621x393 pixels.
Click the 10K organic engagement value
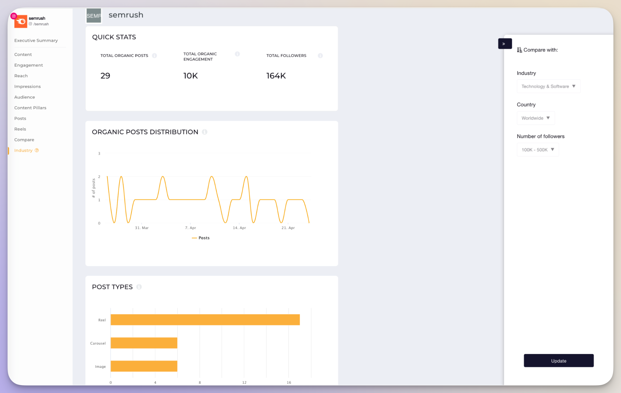tap(191, 76)
